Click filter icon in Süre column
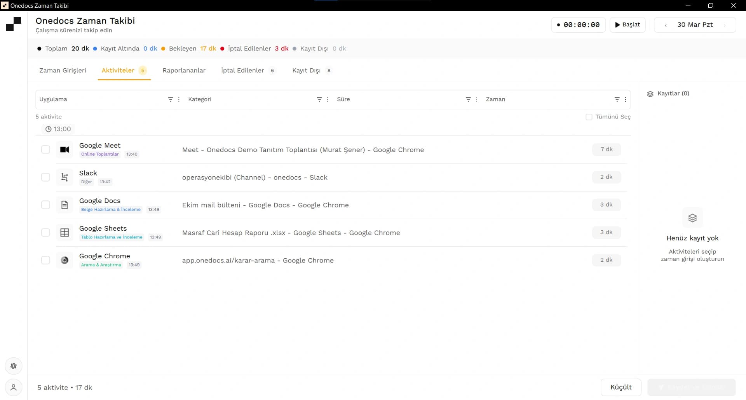 tap(468, 99)
